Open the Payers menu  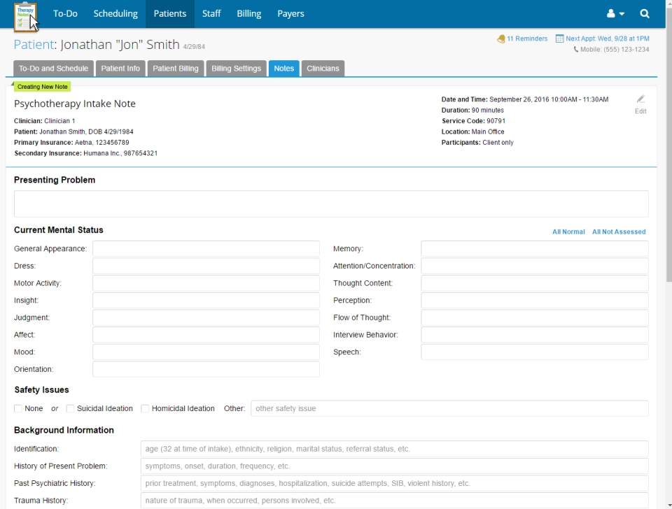coord(290,13)
